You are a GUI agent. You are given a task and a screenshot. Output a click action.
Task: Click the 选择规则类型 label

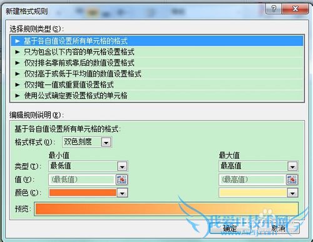[x=37, y=29]
